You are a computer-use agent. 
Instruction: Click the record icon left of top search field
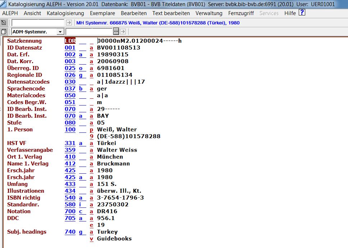click(x=4, y=23)
